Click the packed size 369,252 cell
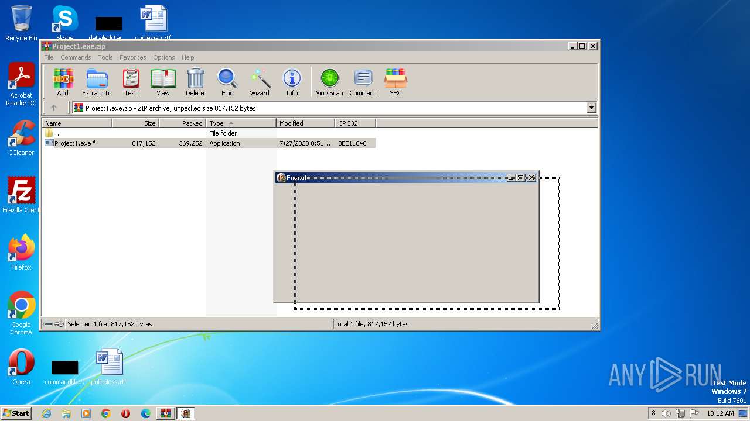This screenshot has height=421, width=750. (190, 143)
